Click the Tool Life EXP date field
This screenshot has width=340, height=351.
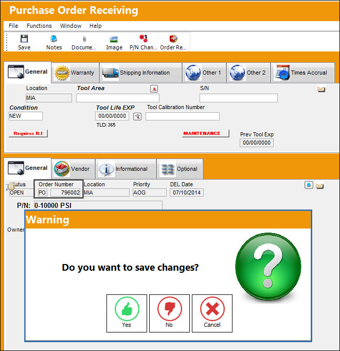point(112,116)
